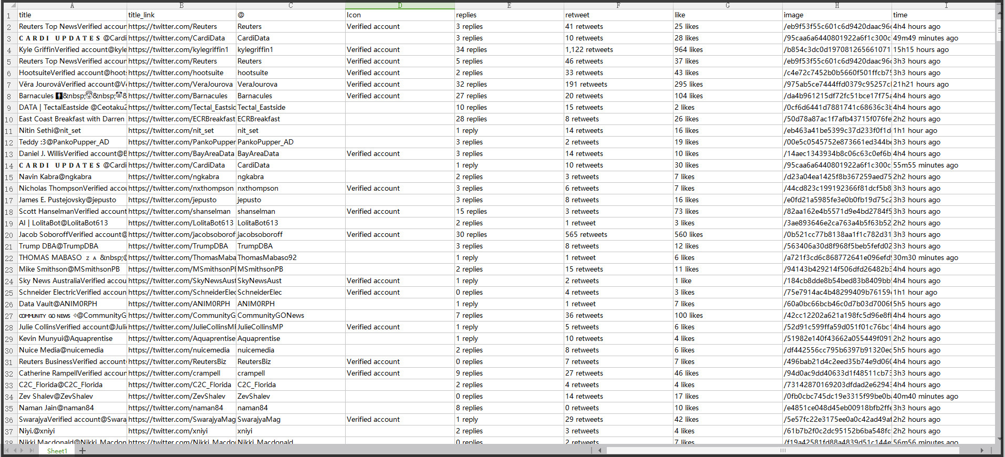The width and height of the screenshot is (1005, 457).
Task: Select the '34 replies' cell
Action: tap(509, 49)
